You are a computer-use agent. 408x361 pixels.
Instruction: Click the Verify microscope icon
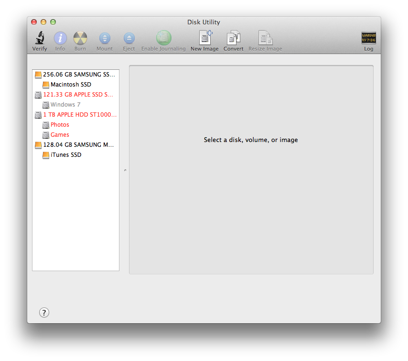point(40,38)
